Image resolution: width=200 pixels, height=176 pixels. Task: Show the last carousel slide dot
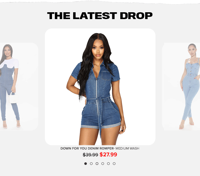pyautogui.click(x=114, y=163)
